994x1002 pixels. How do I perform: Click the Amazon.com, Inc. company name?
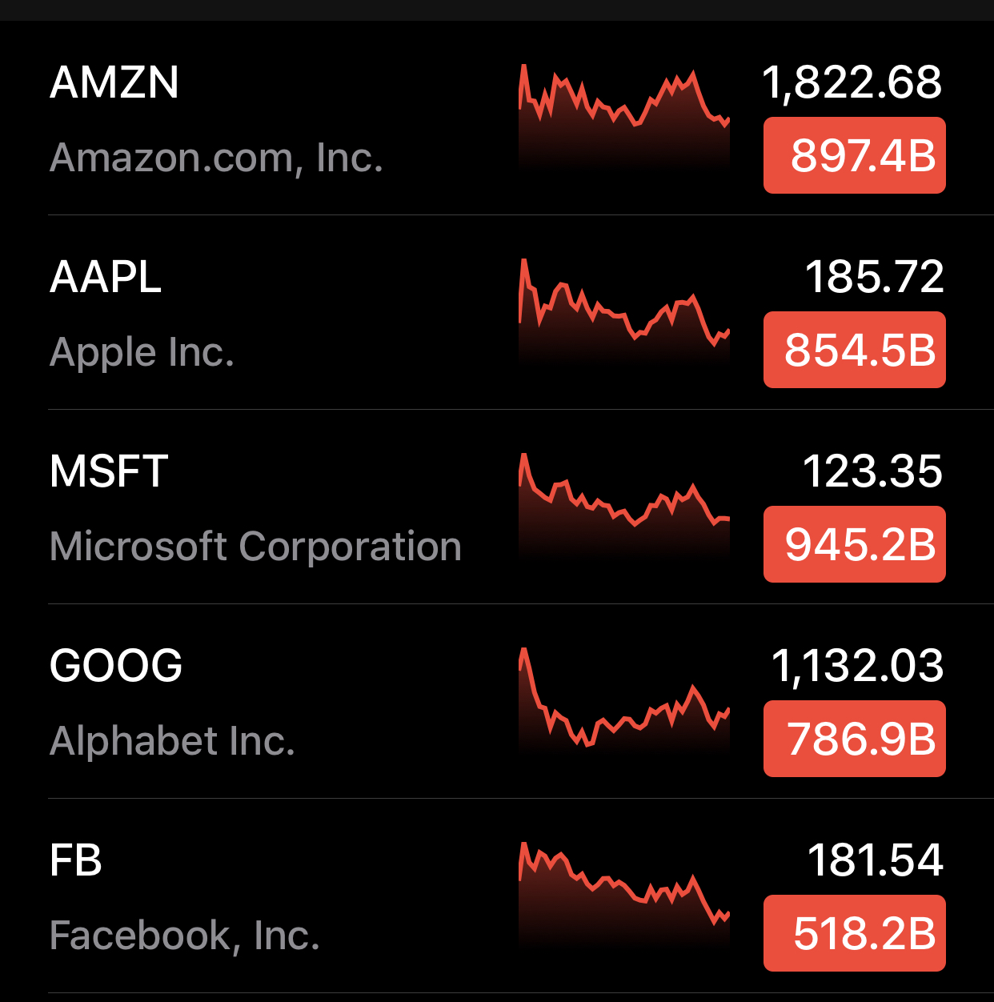(216, 158)
